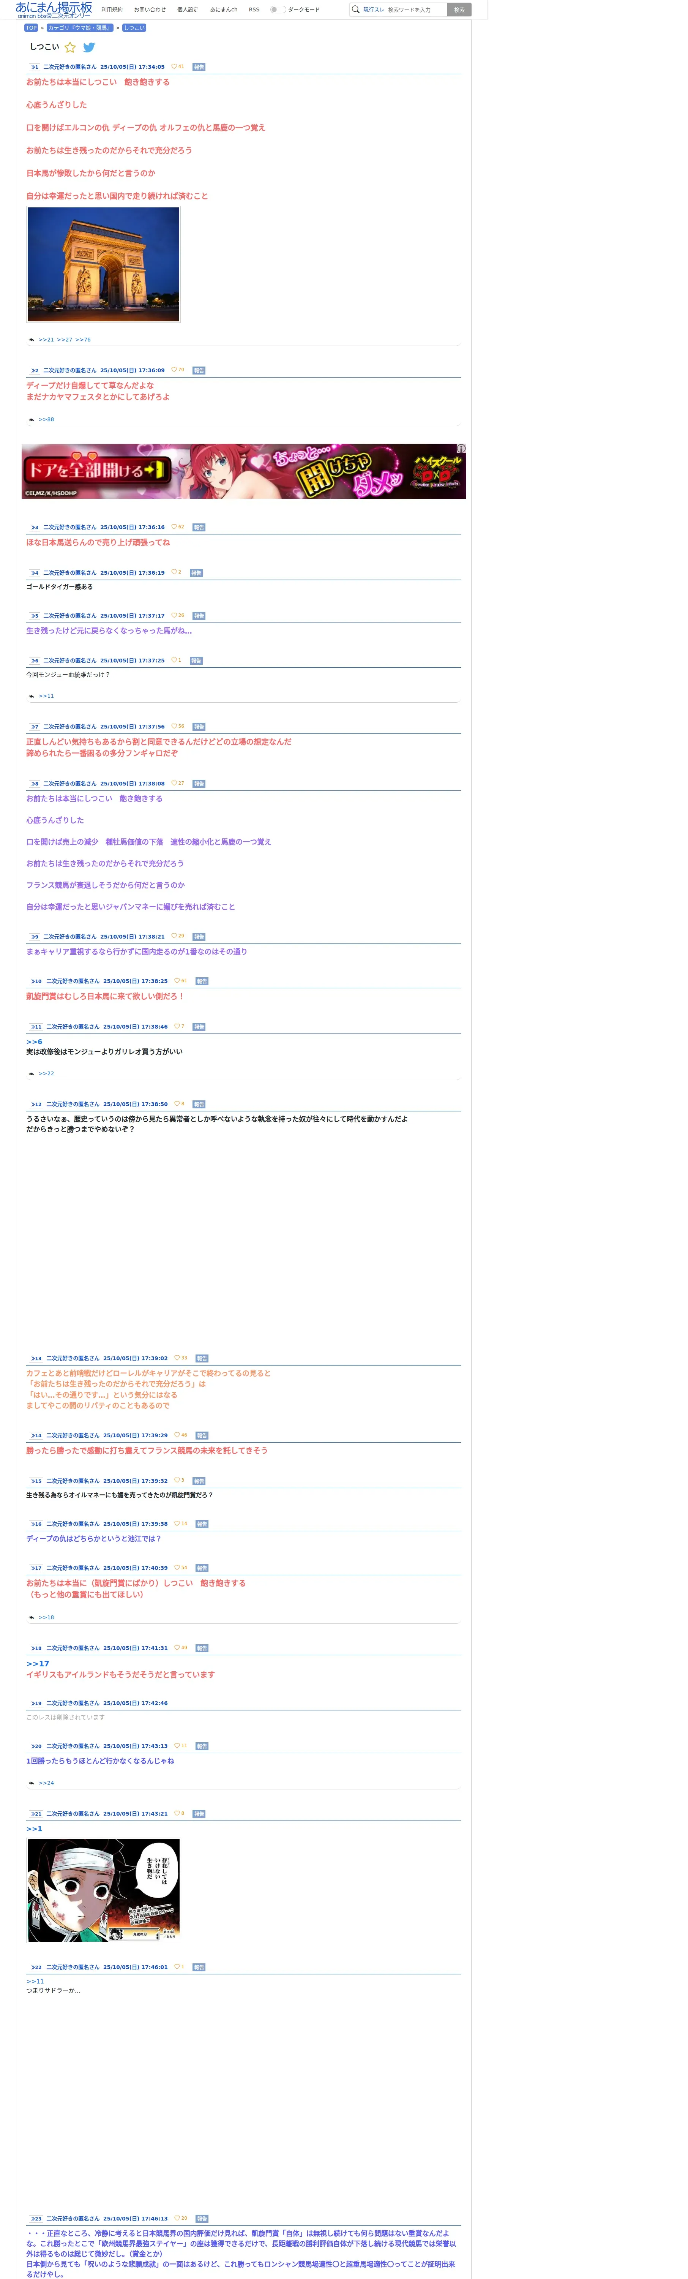Follow the >>88 reply link under post 2

[x=46, y=419]
